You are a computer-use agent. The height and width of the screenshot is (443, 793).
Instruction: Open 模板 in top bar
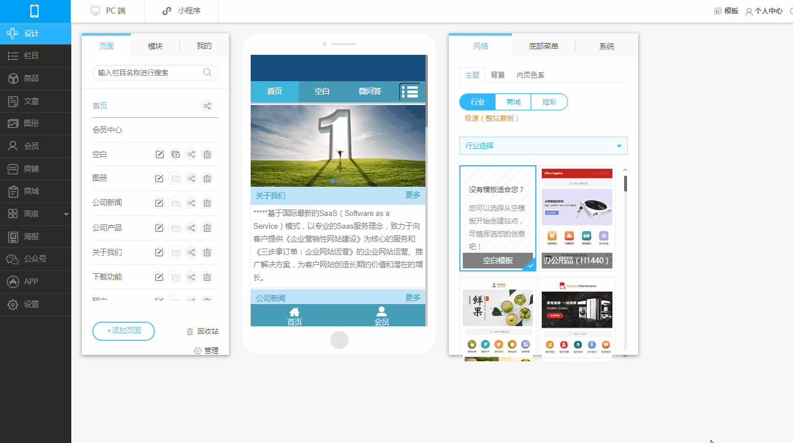coord(726,11)
